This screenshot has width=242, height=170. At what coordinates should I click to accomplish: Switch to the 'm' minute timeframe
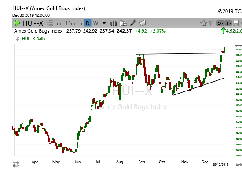click(59, 23)
